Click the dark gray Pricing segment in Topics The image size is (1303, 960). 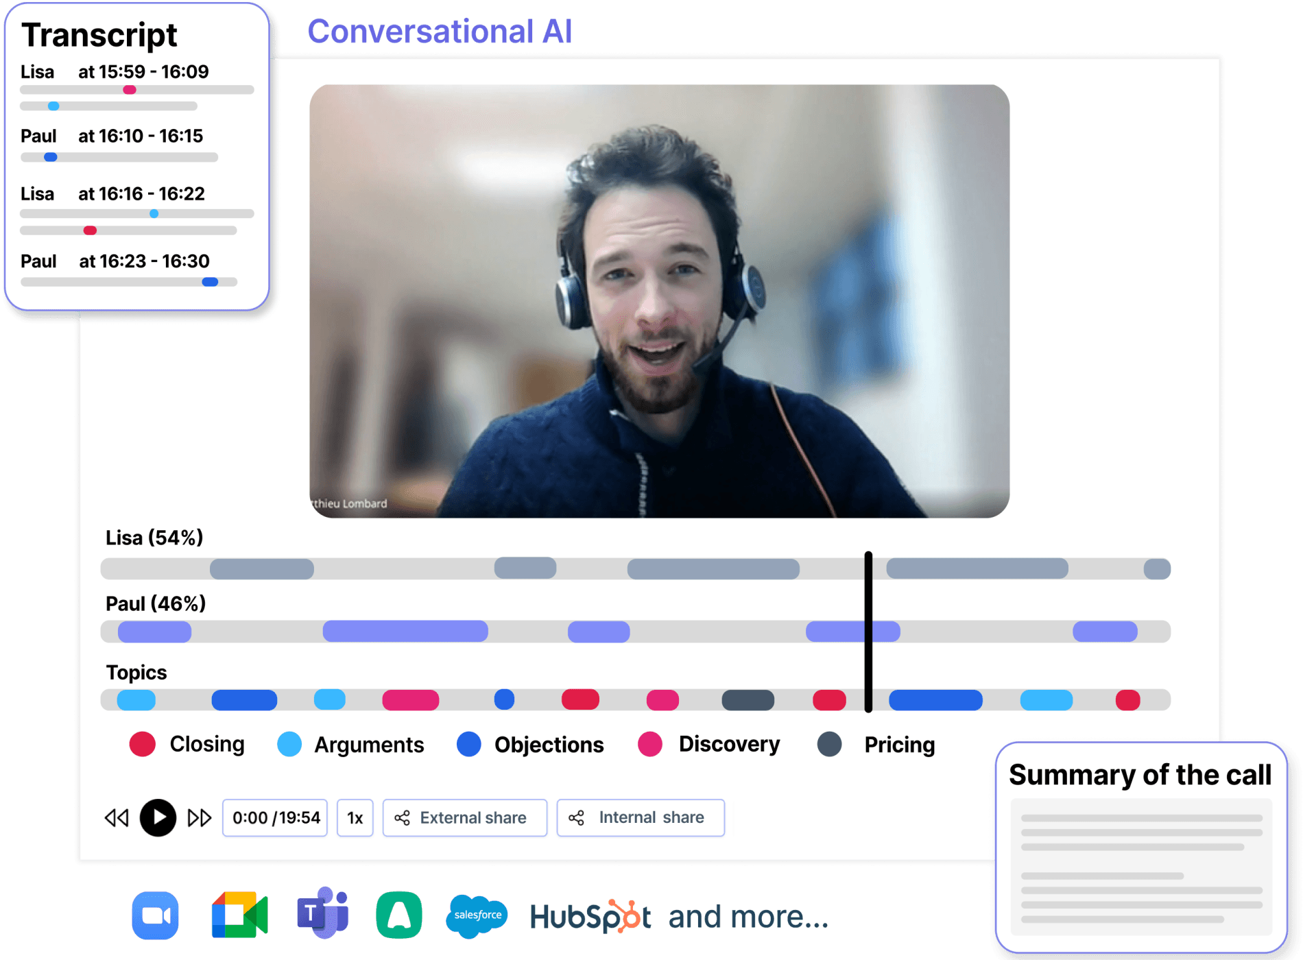pyautogui.click(x=748, y=700)
